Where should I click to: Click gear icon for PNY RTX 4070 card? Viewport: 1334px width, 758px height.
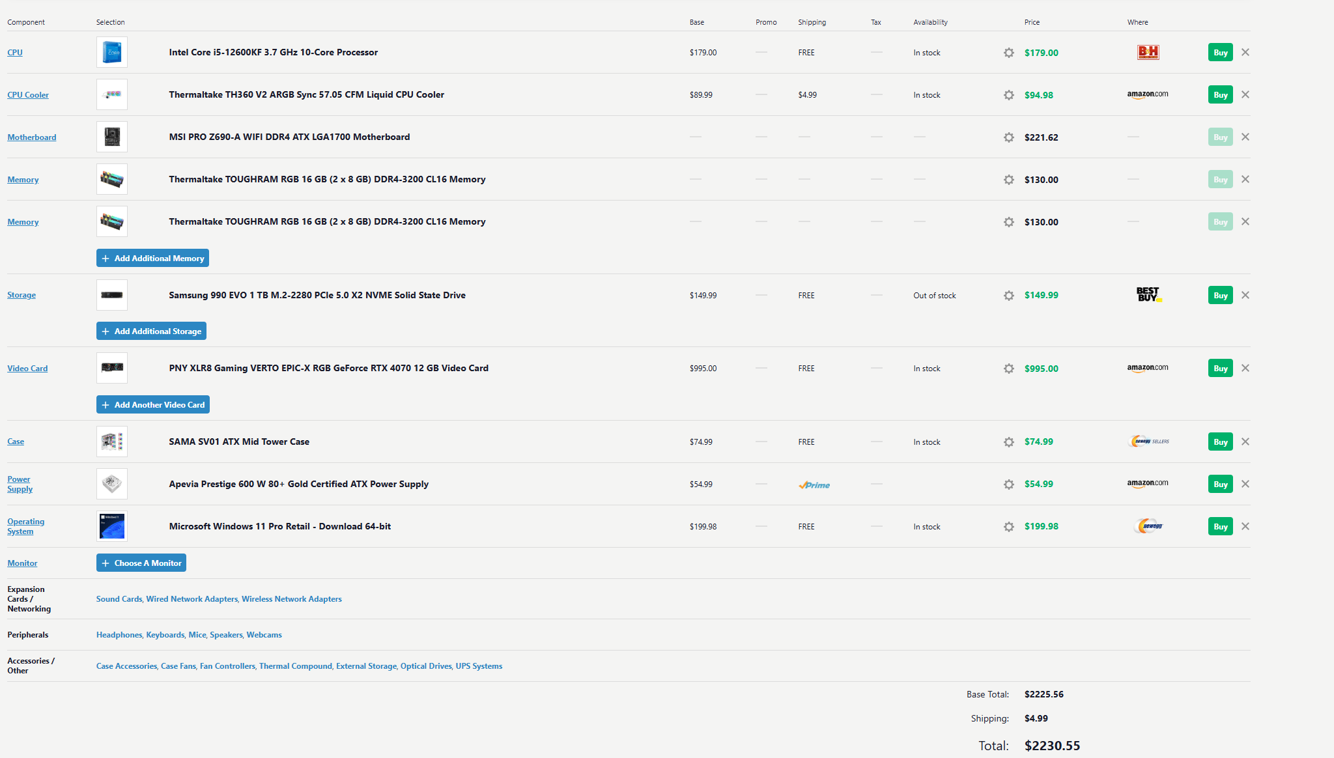tap(1009, 369)
